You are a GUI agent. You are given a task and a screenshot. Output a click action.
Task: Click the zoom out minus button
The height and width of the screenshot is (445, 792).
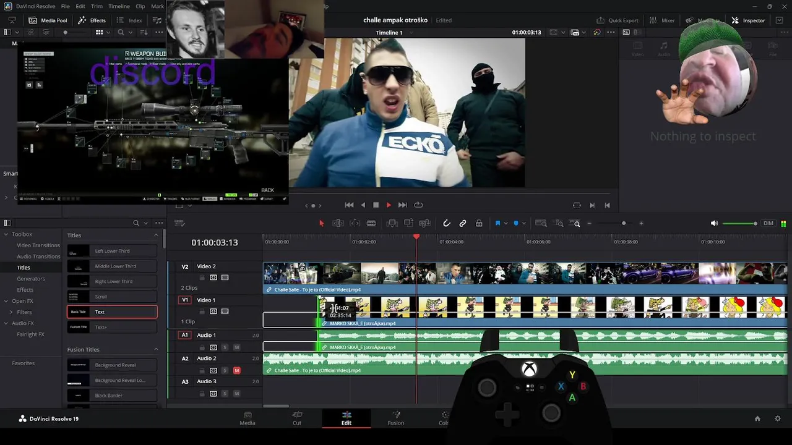tap(590, 223)
